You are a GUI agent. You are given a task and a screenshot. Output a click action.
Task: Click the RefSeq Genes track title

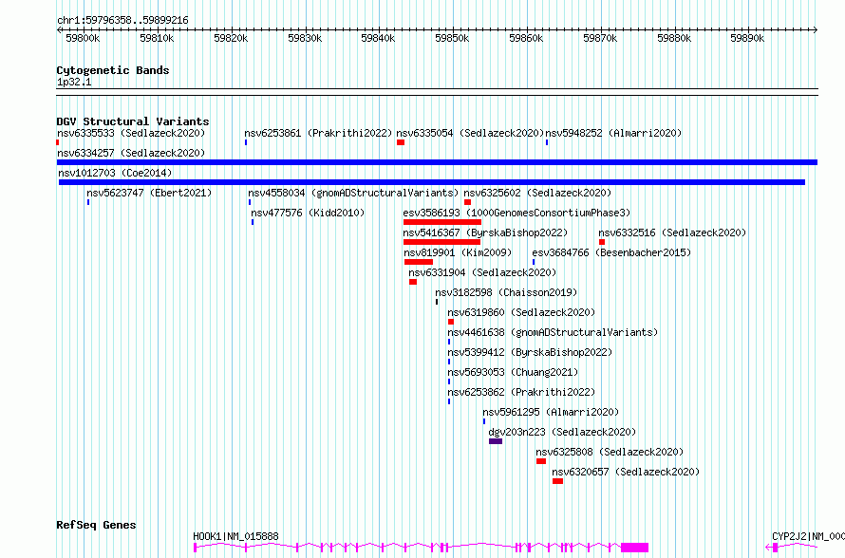coord(96,525)
